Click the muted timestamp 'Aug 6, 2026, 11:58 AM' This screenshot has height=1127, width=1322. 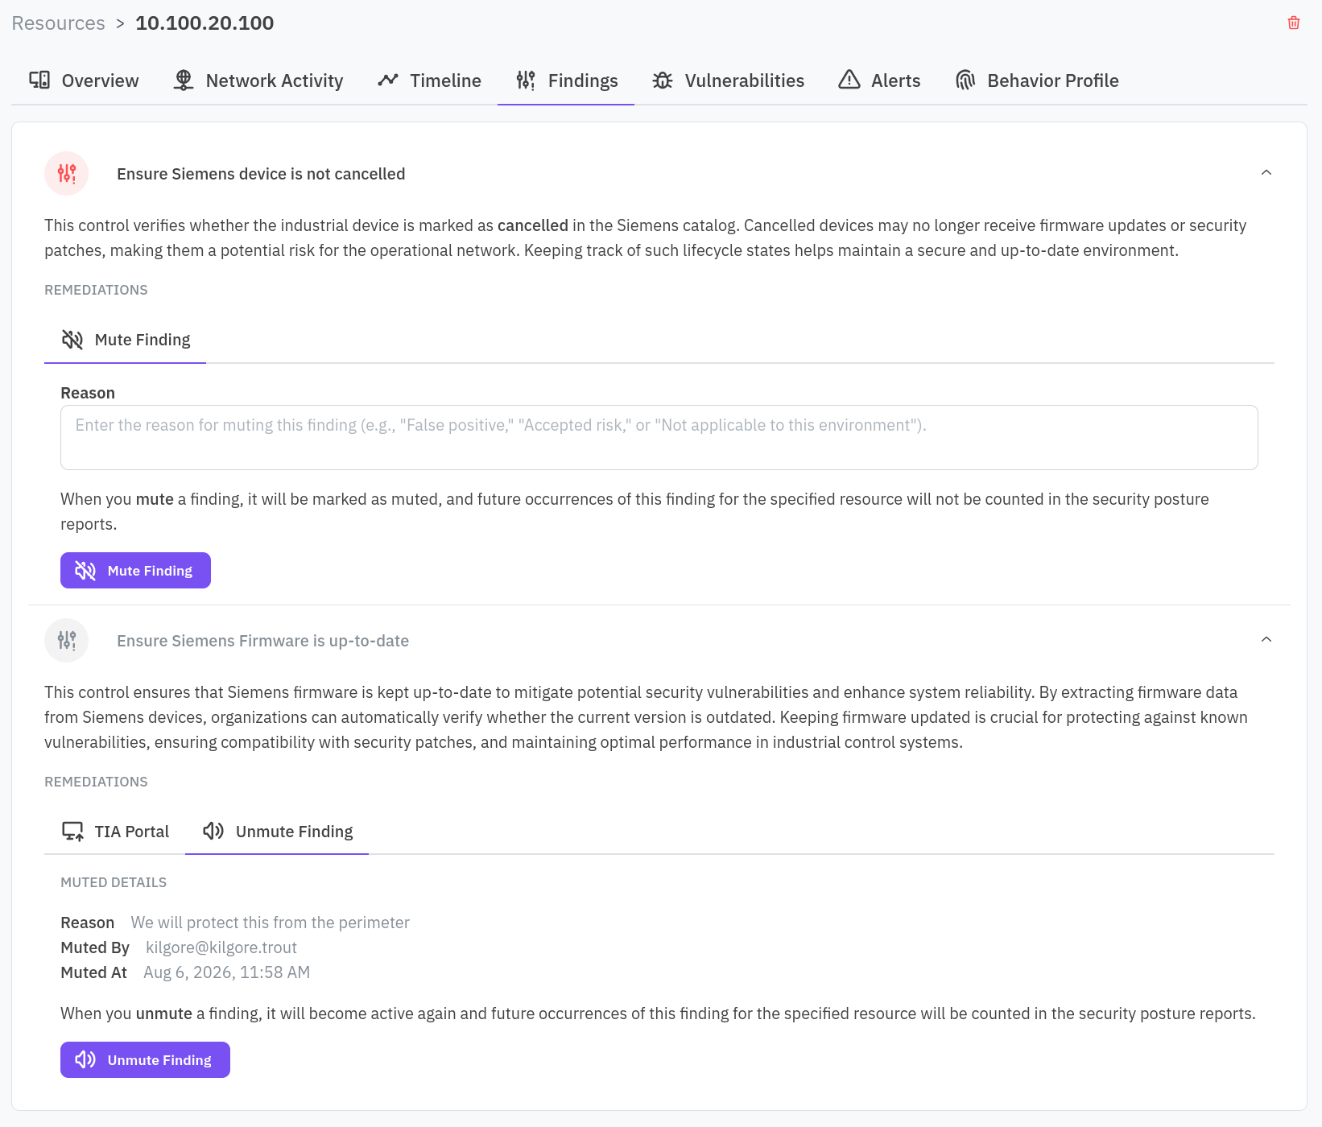(x=226, y=972)
